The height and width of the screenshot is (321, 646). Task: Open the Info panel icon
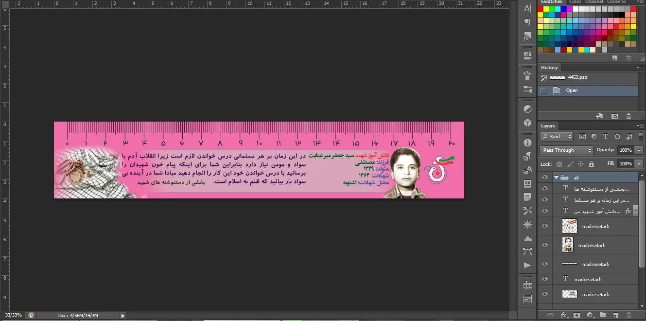[x=527, y=143]
